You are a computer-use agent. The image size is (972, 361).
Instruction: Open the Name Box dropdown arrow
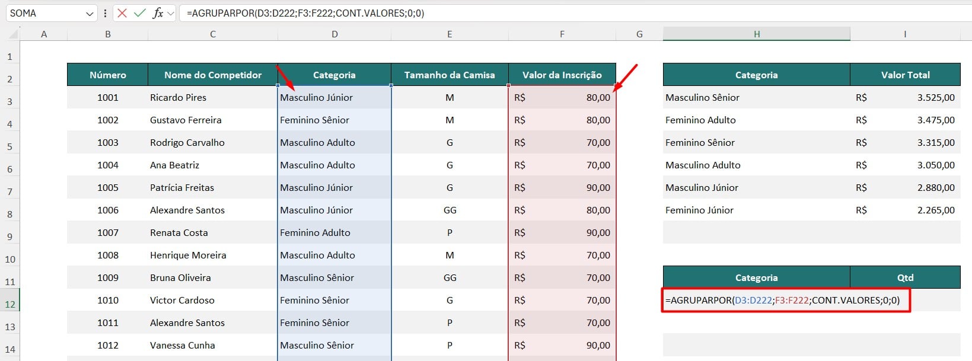[x=90, y=13]
